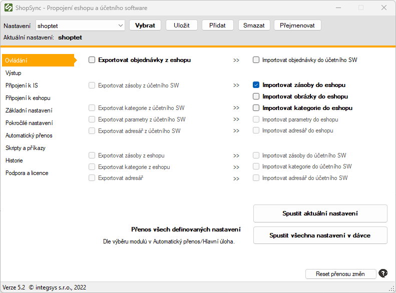Click Reset přenosu změn button

click(x=340, y=274)
